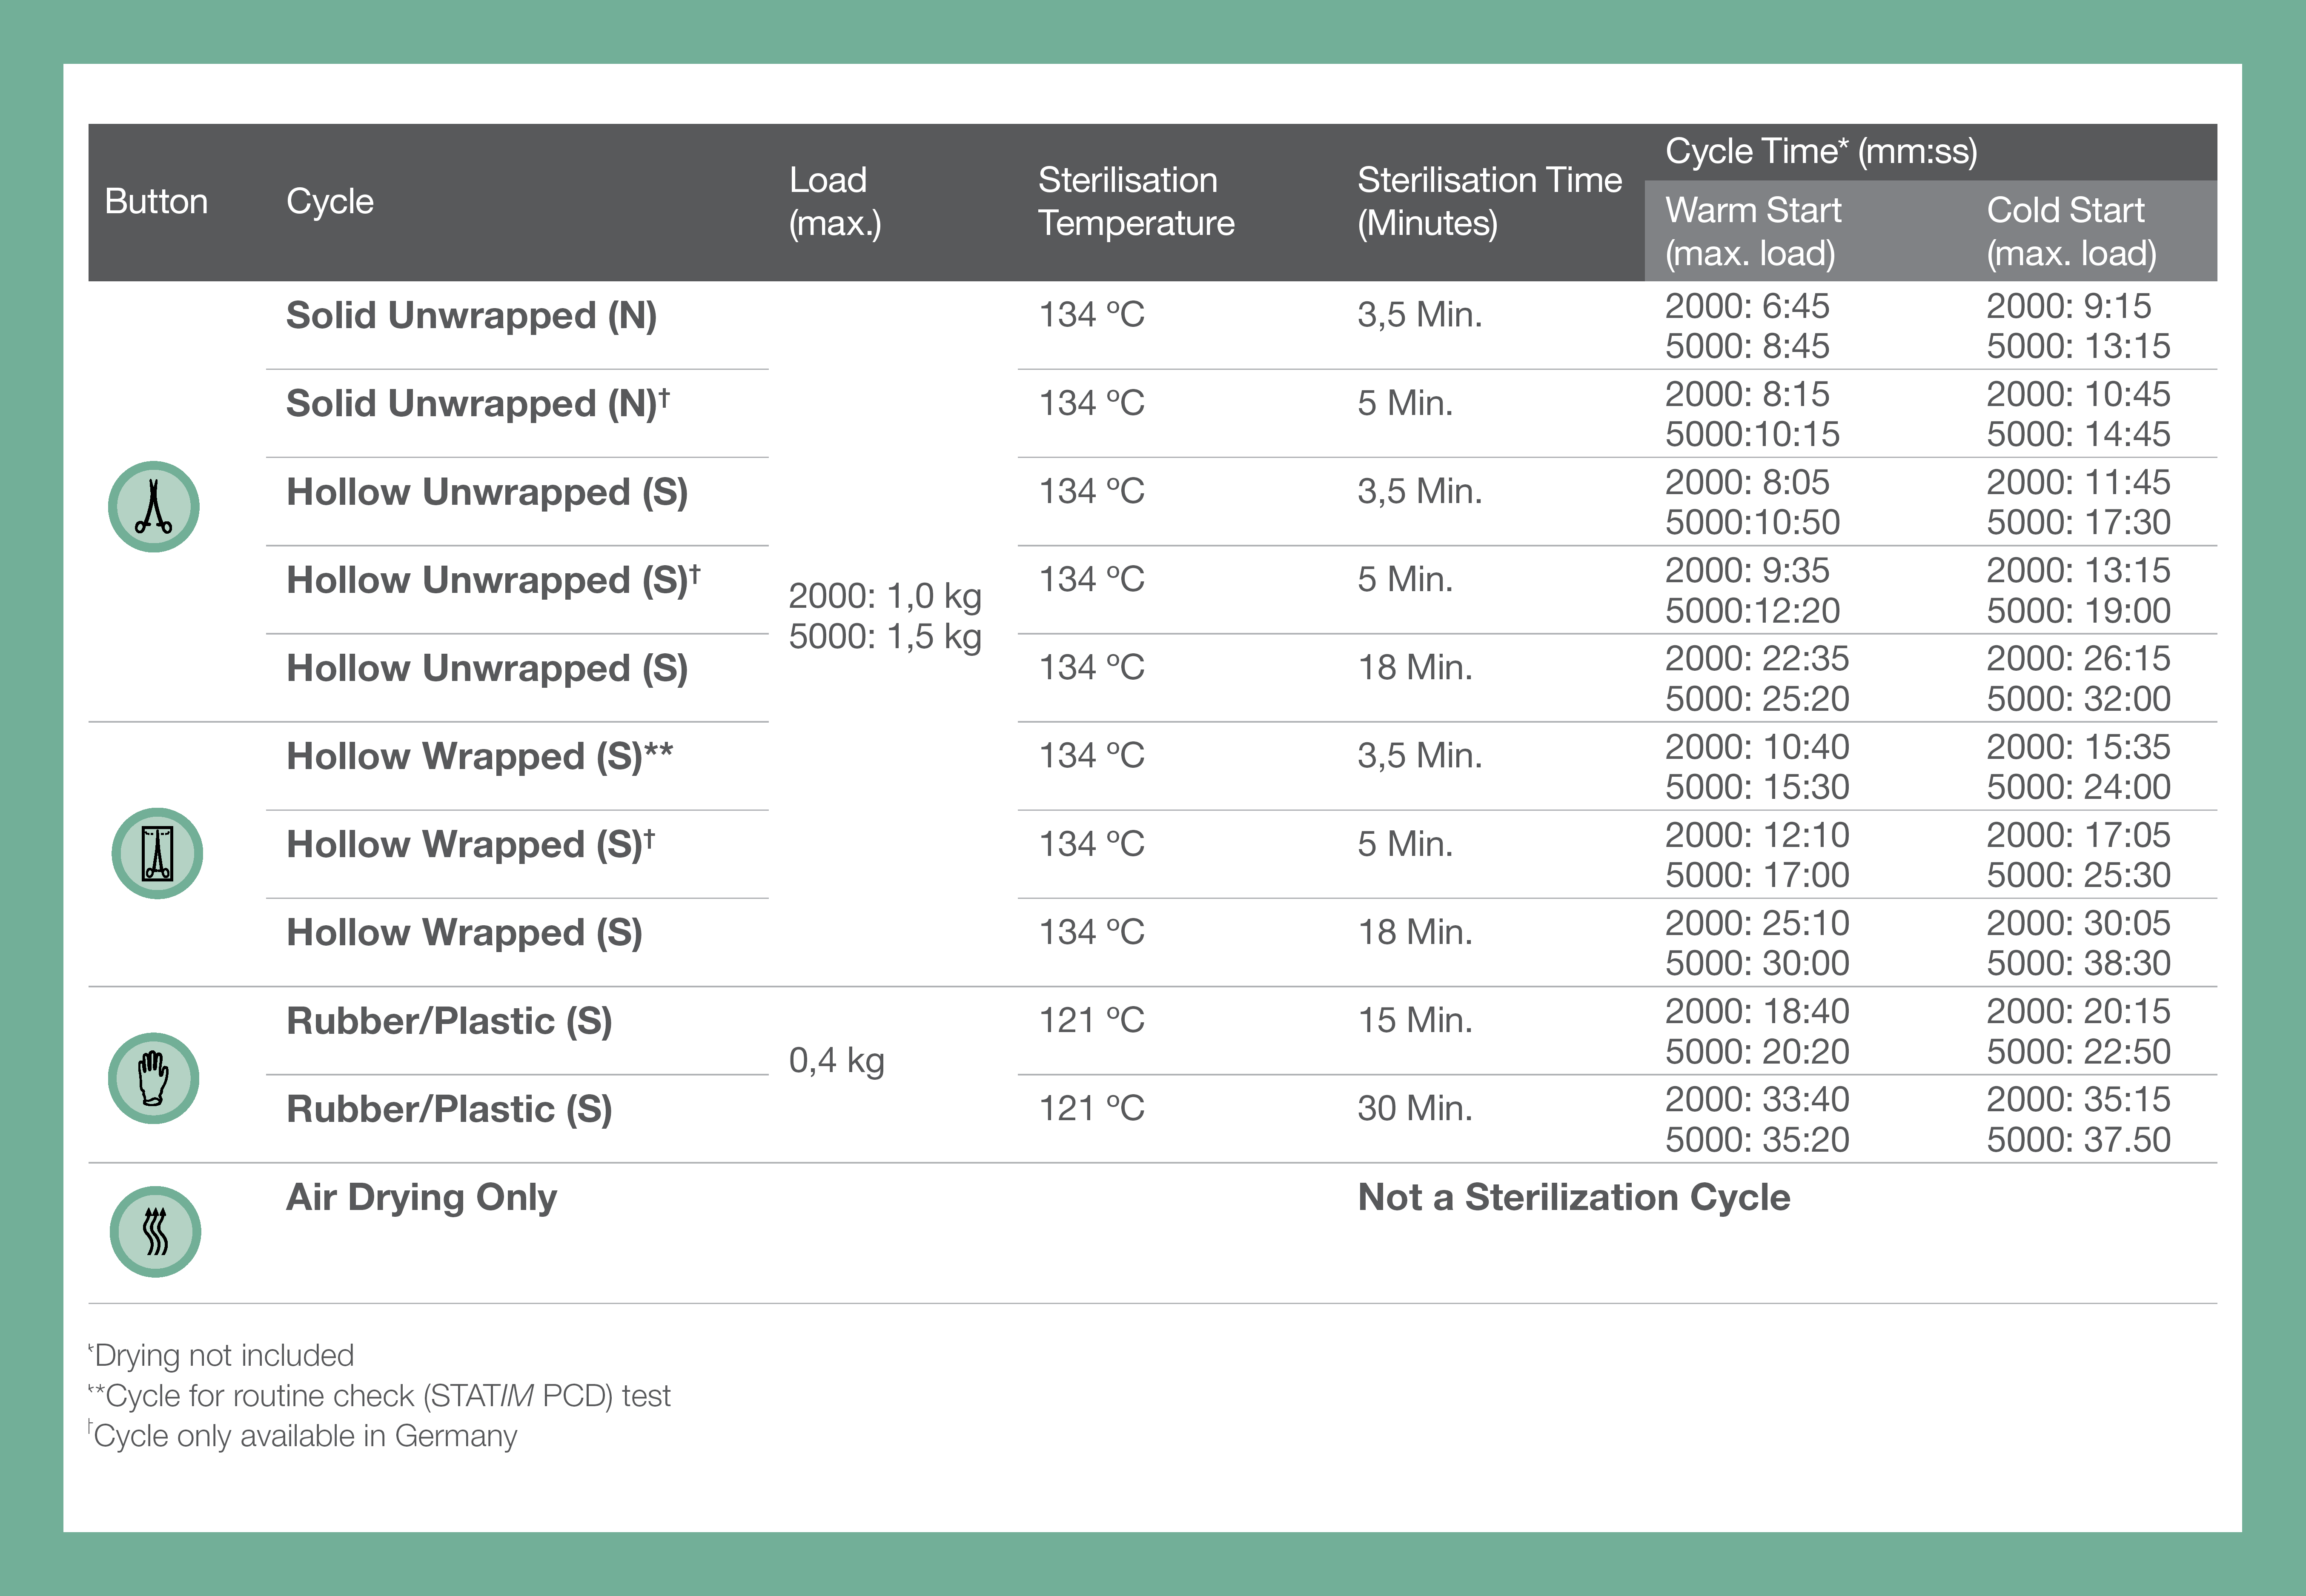Viewport: 2306px width, 1596px height.
Task: Click the air drying heat waves icon
Action: tap(155, 1231)
